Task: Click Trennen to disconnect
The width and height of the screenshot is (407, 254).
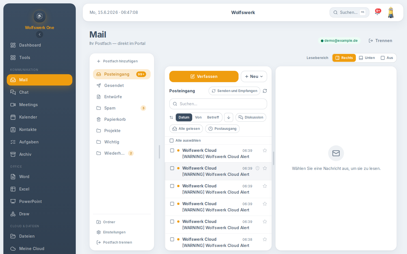Action: (380, 41)
